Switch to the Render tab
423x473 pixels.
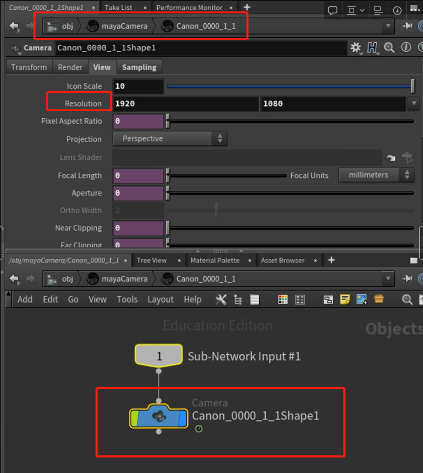pos(70,67)
